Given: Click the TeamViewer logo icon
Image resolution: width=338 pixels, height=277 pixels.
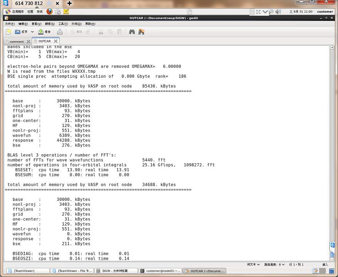Looking at the screenshot, I should tap(5, 3).
